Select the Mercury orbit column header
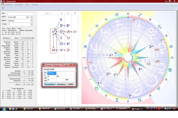 click(x=62, y=13)
